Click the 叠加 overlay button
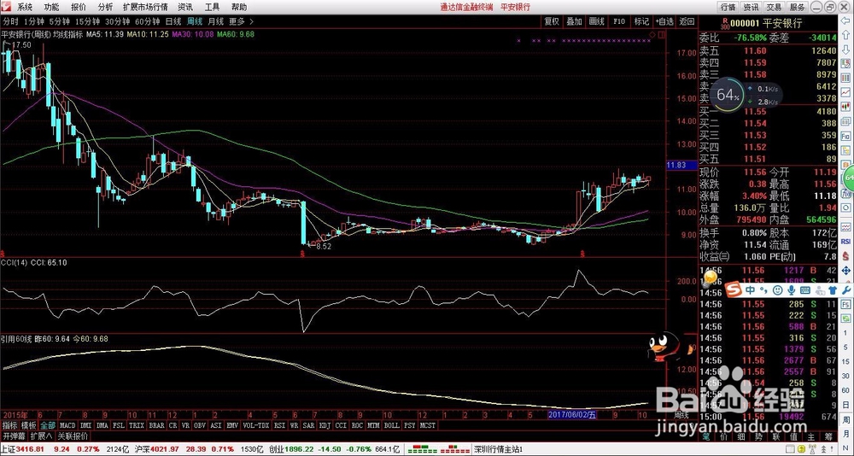 (574, 21)
